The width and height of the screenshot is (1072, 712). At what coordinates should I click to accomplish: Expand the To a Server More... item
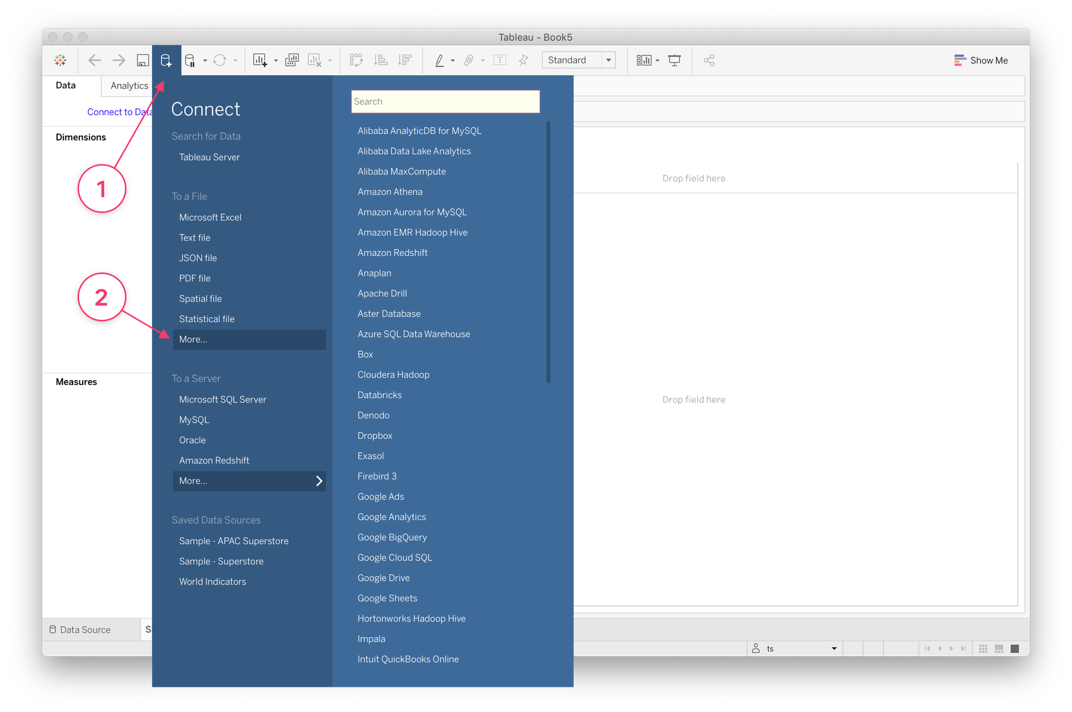pos(249,481)
